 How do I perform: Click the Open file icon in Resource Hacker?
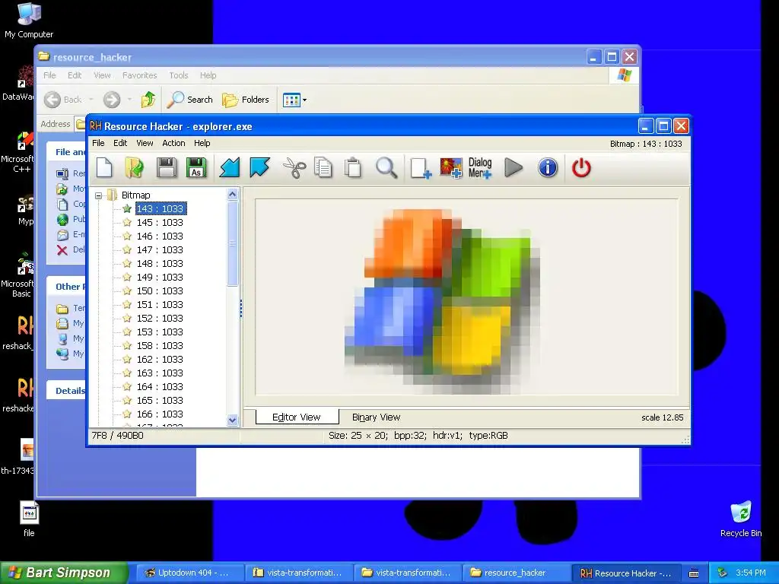[x=134, y=167]
